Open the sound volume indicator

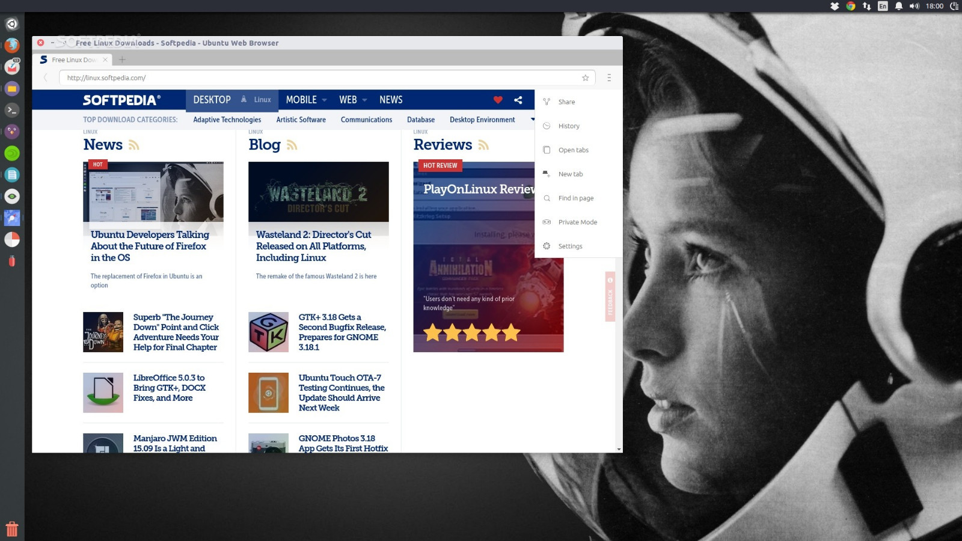[x=915, y=6]
